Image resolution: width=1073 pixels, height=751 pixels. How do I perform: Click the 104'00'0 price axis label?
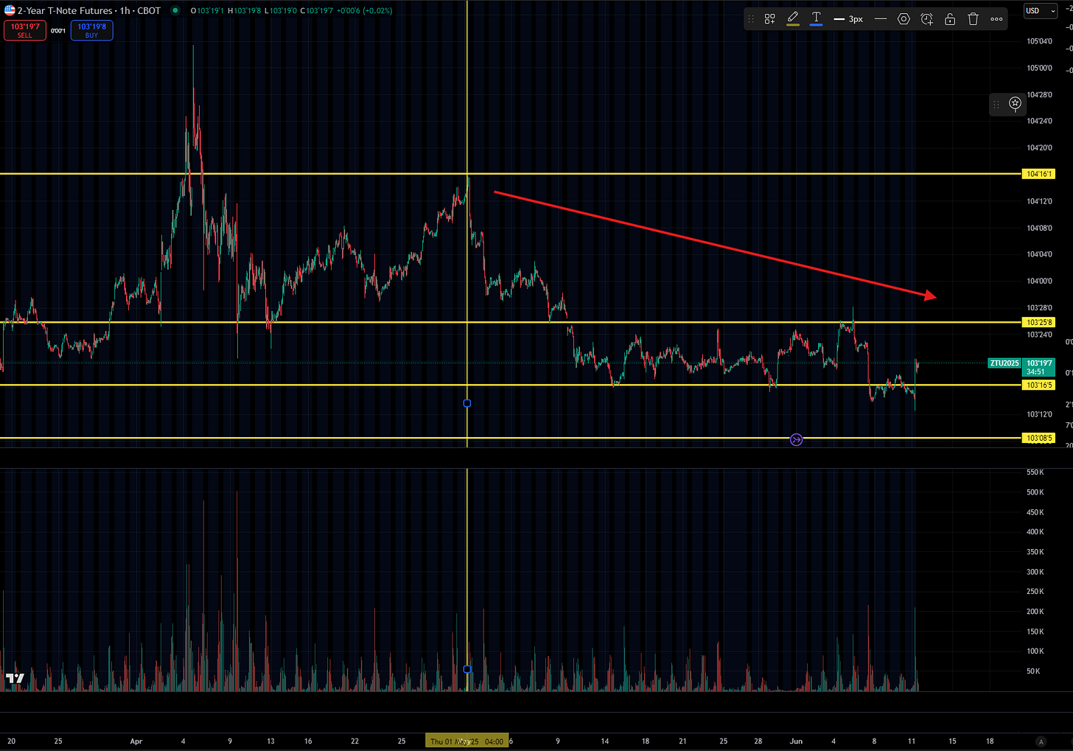pyautogui.click(x=1039, y=281)
